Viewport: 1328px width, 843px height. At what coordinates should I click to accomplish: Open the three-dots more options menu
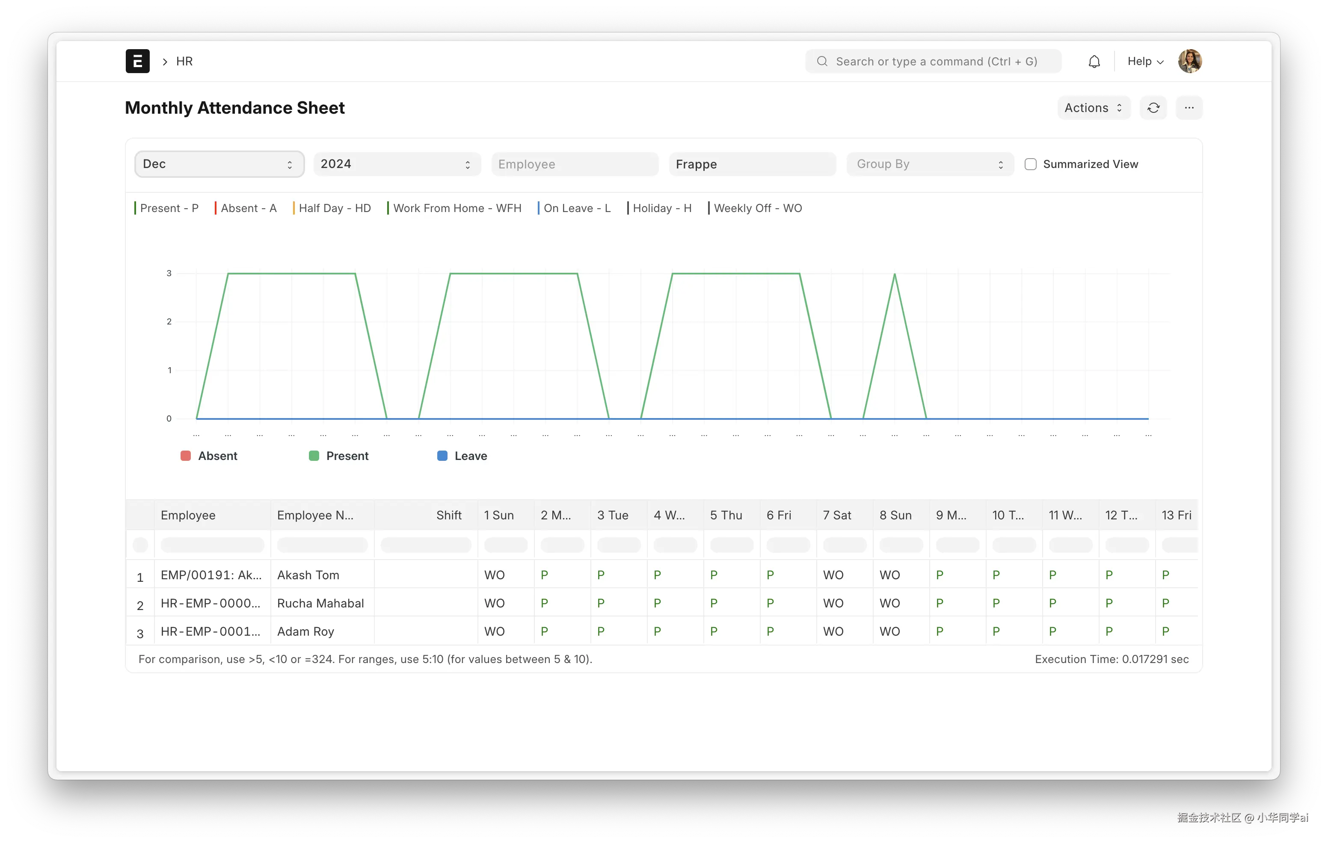click(1189, 108)
